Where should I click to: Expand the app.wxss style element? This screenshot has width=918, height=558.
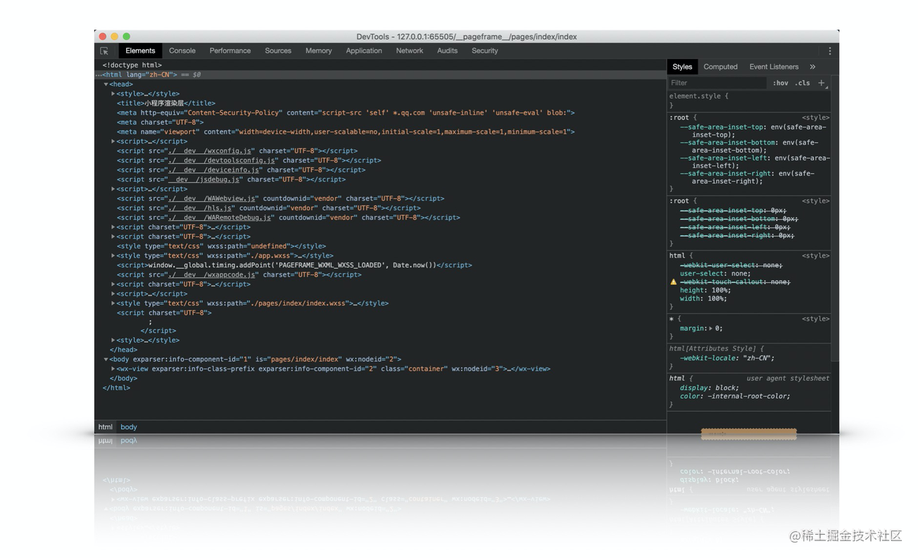(113, 256)
